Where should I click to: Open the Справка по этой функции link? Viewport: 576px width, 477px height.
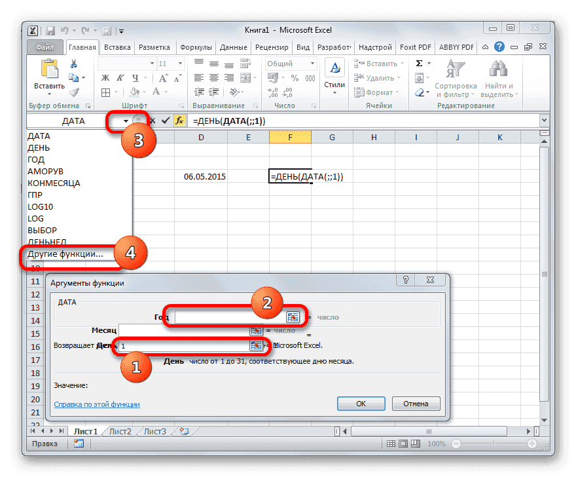(97, 405)
